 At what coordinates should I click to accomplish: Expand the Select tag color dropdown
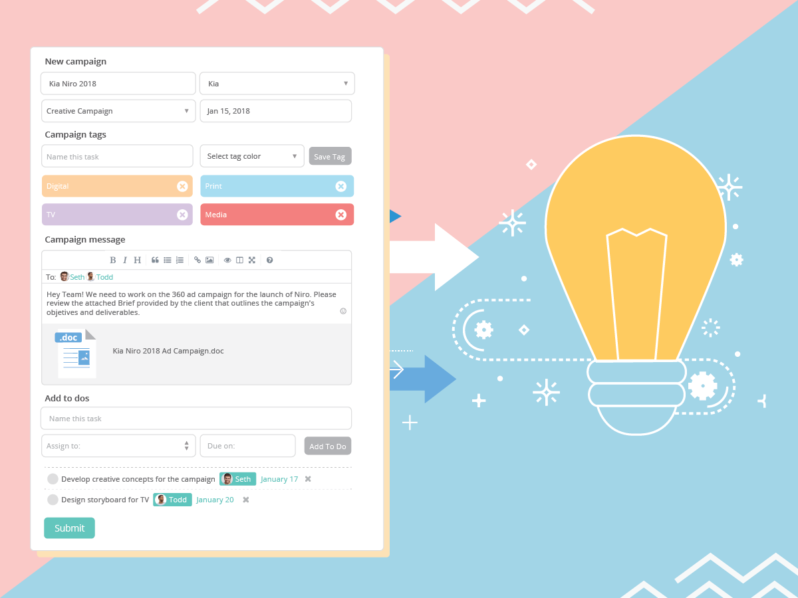click(x=252, y=156)
